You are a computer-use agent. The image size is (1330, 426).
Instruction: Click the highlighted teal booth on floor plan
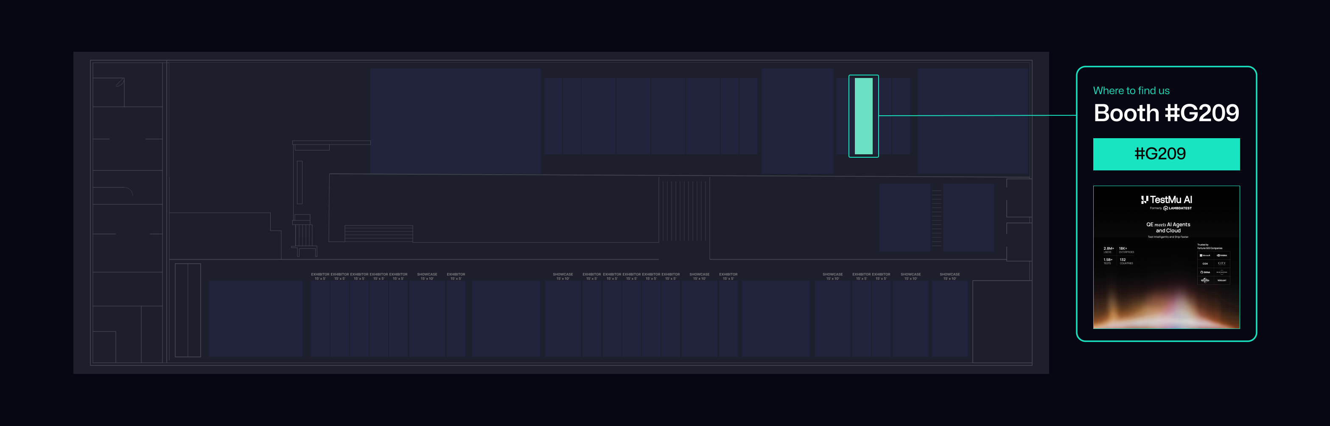point(863,116)
